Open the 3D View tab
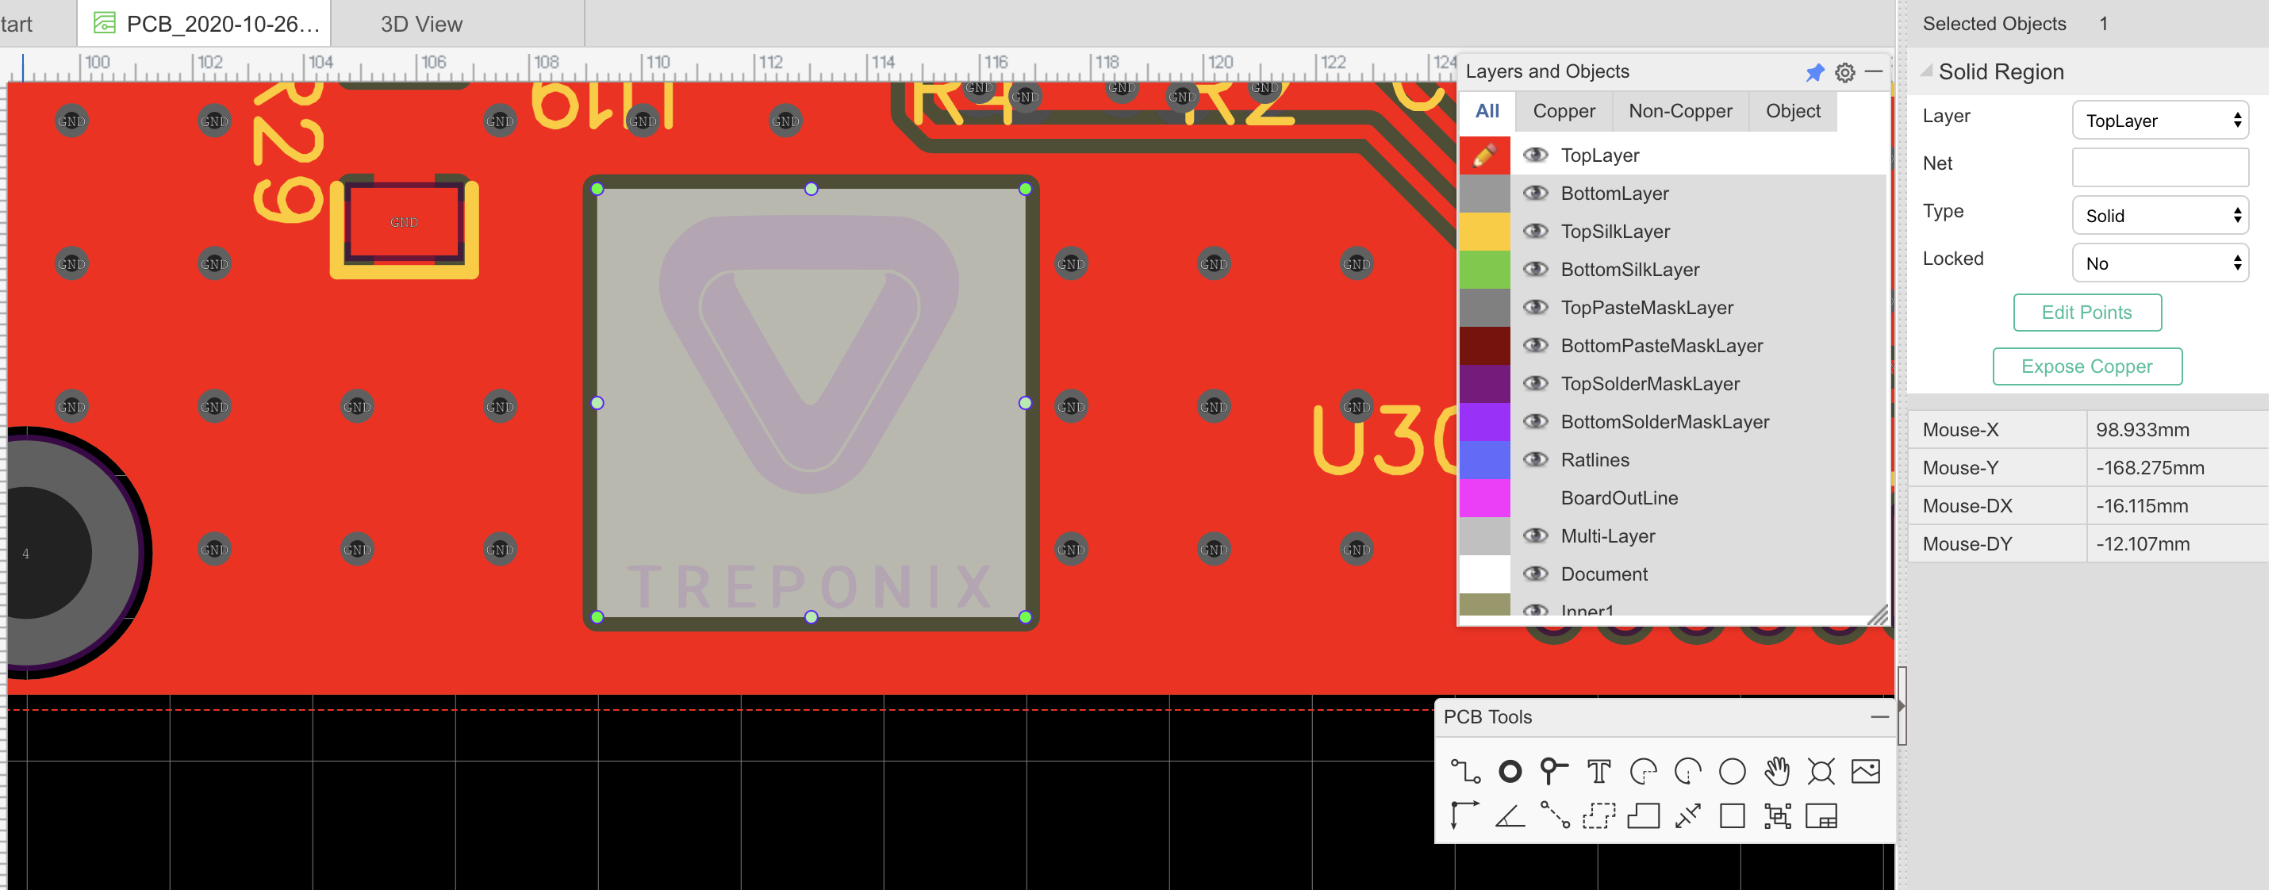The image size is (2272, 890). pyautogui.click(x=420, y=24)
